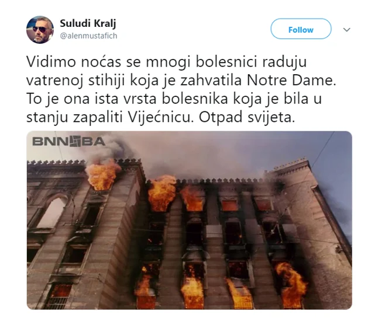The height and width of the screenshot is (318, 385).
Task: Follow the Suludi Kralj account
Action: (301, 29)
